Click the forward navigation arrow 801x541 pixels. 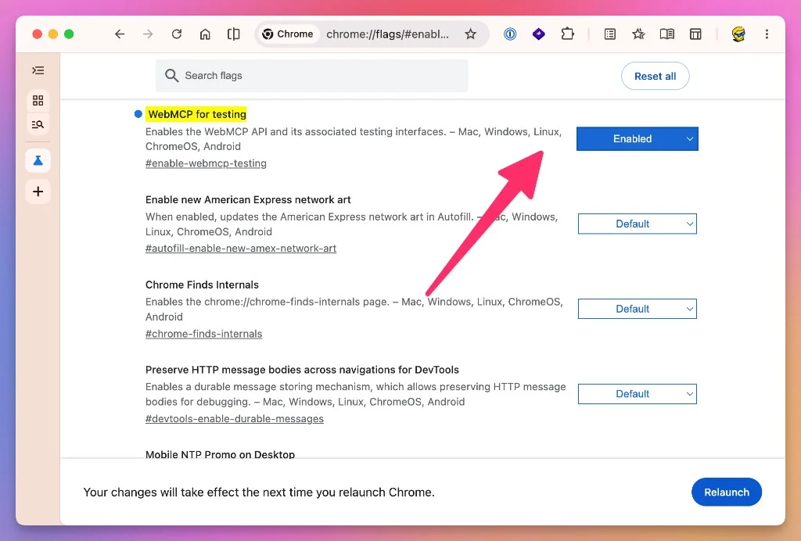pos(148,34)
